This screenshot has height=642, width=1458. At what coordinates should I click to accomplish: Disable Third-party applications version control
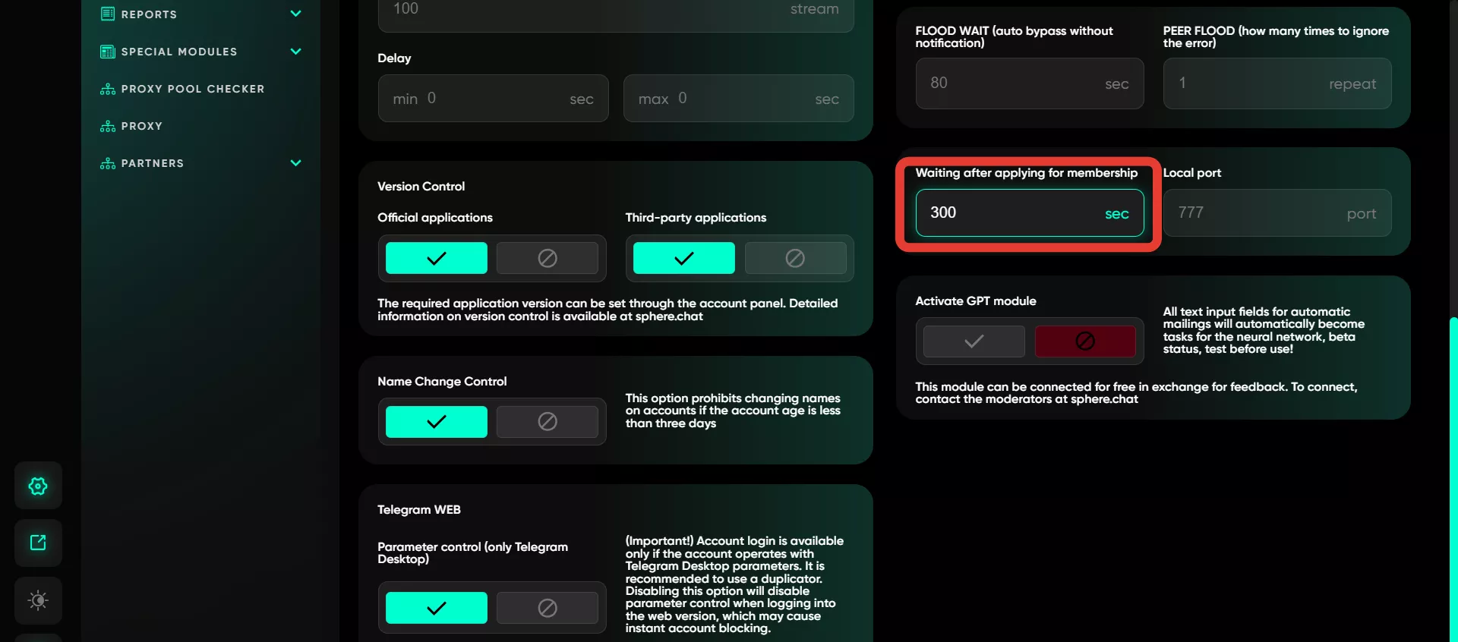(795, 258)
